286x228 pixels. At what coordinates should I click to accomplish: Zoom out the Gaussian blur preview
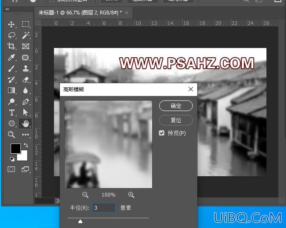pyautogui.click(x=85, y=195)
